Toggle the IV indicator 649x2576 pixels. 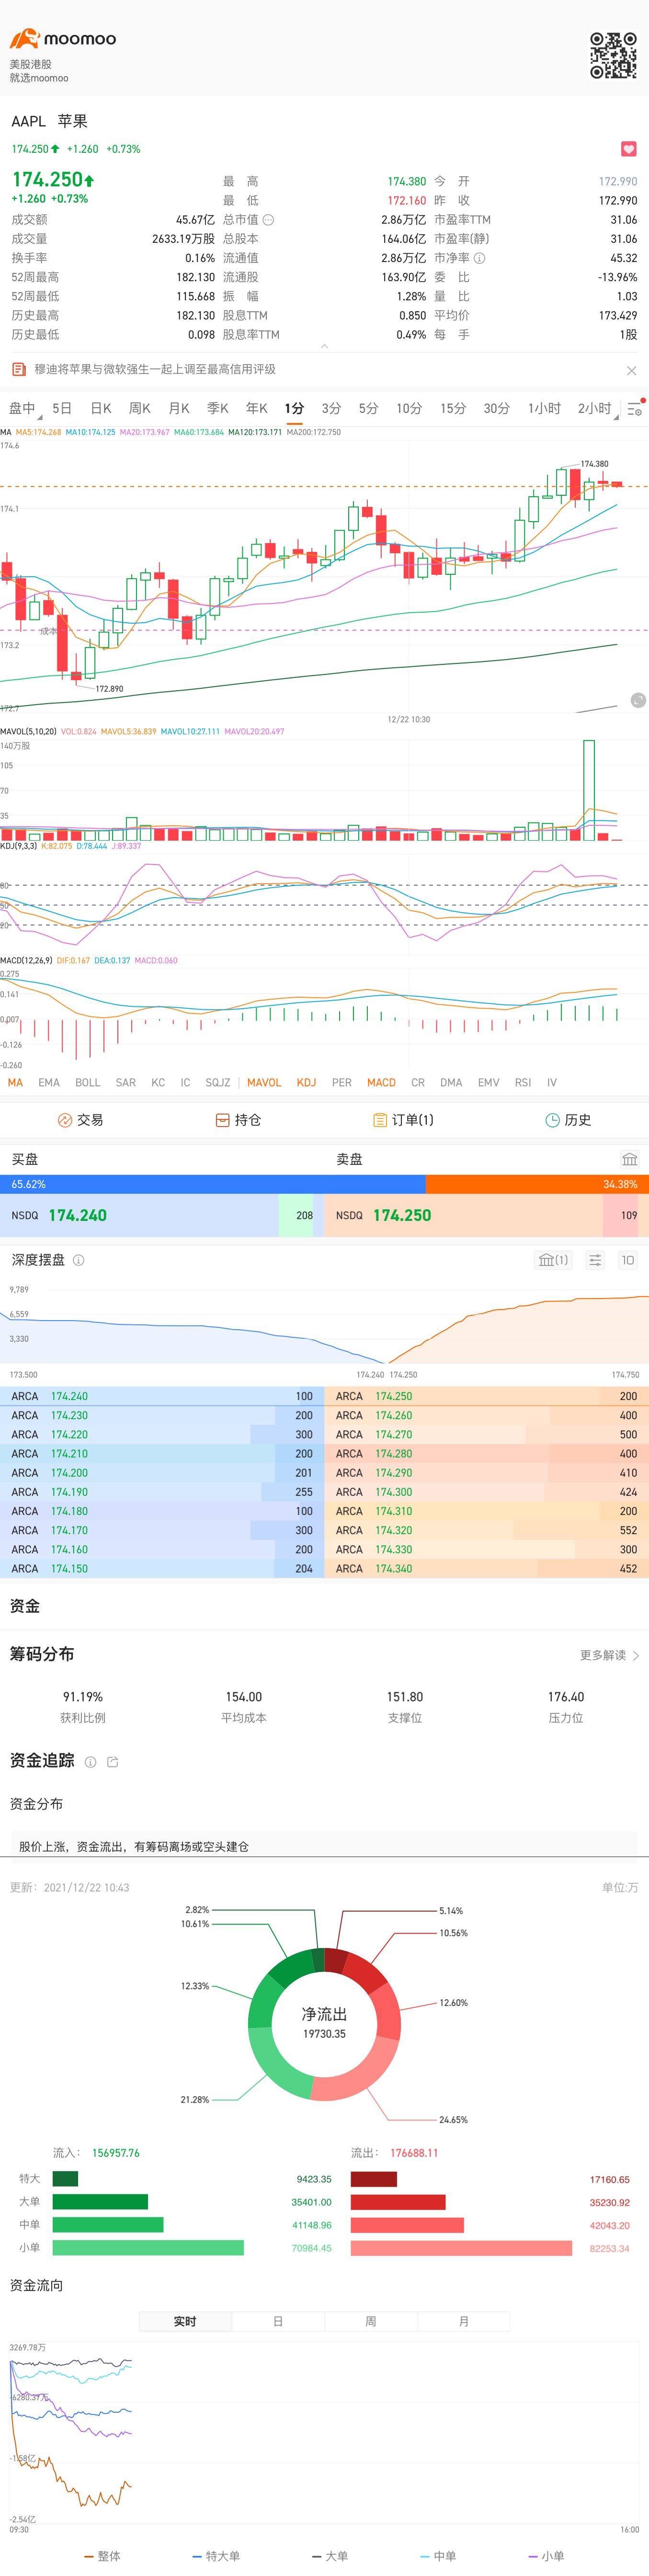pos(552,1082)
